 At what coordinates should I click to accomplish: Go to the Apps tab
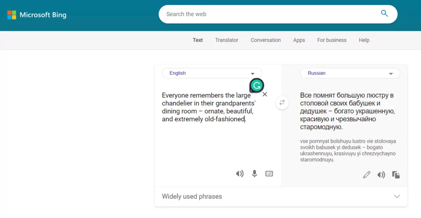pos(299,40)
